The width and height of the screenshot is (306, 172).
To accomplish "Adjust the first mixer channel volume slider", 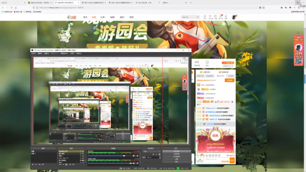I will pos(109,156).
